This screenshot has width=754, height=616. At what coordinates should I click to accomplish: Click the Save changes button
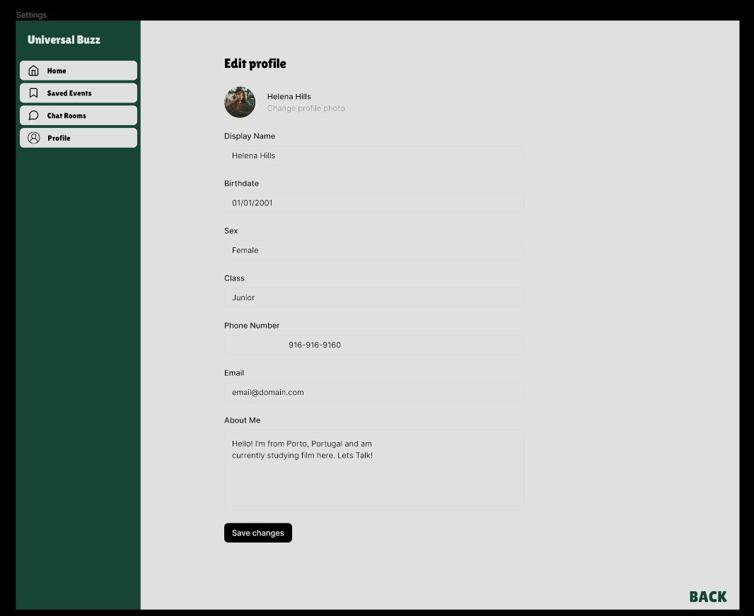click(257, 533)
